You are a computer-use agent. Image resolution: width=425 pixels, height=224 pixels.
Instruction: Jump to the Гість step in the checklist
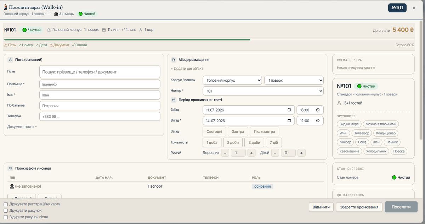tap(10, 45)
